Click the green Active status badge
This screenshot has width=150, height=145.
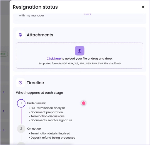4,54
